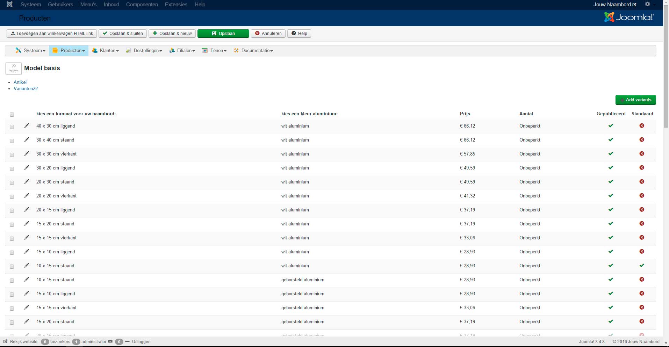This screenshot has height=347, width=669.
Task: Set 30 x 20 cm liggend wit aluminium as standaard
Action: pyautogui.click(x=642, y=168)
